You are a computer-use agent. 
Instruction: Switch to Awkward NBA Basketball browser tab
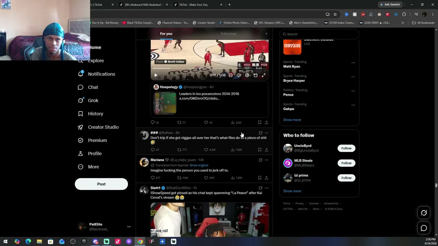[x=143, y=5]
